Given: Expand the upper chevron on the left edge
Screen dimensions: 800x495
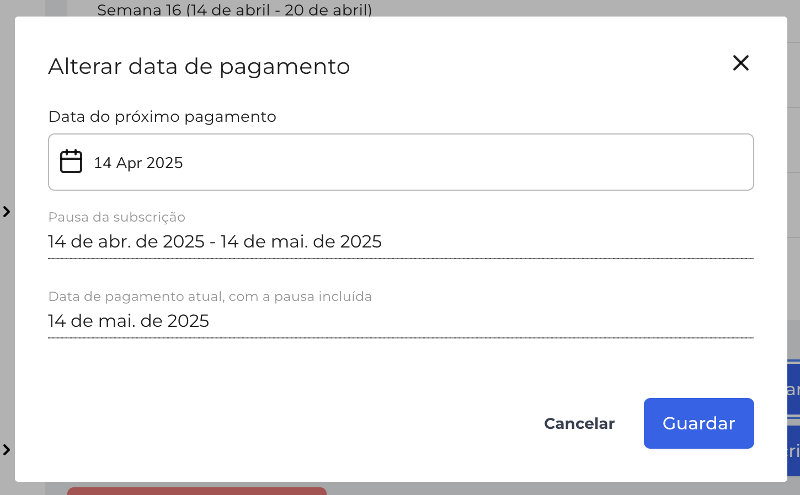Looking at the screenshot, I should tap(7, 212).
